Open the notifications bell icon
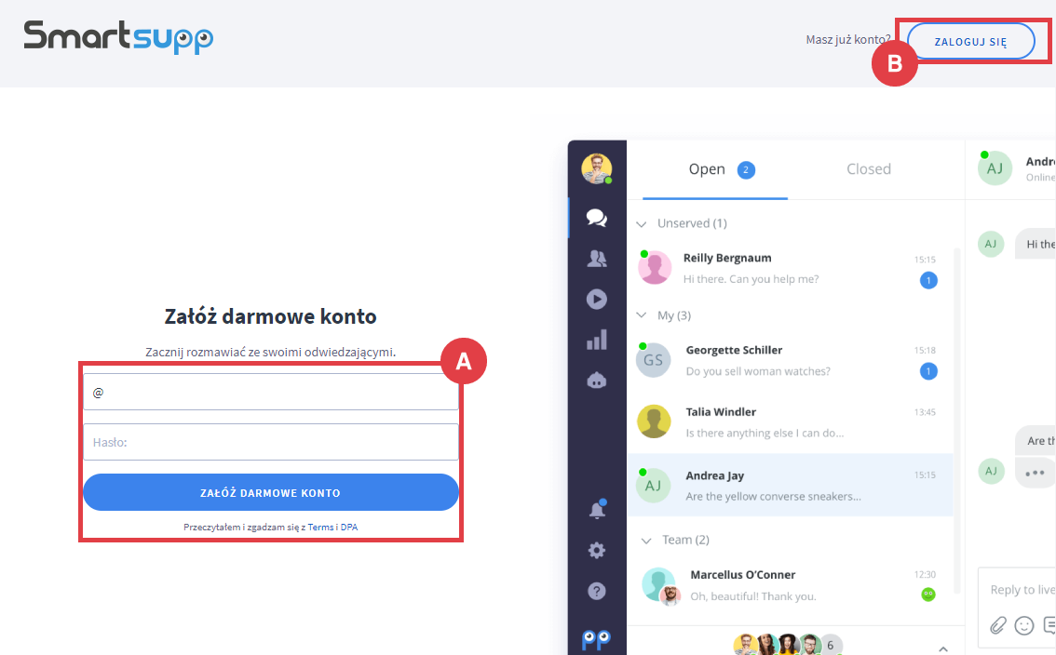1056x655 pixels. (x=597, y=509)
